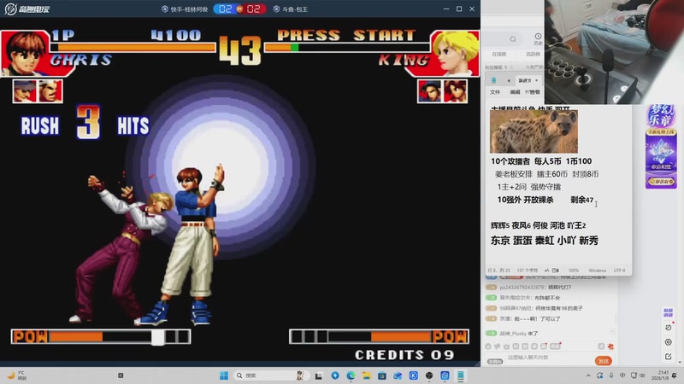The width and height of the screenshot is (684, 384).
Task: Click the volume speaker icon in system tray
Action: (x=643, y=375)
